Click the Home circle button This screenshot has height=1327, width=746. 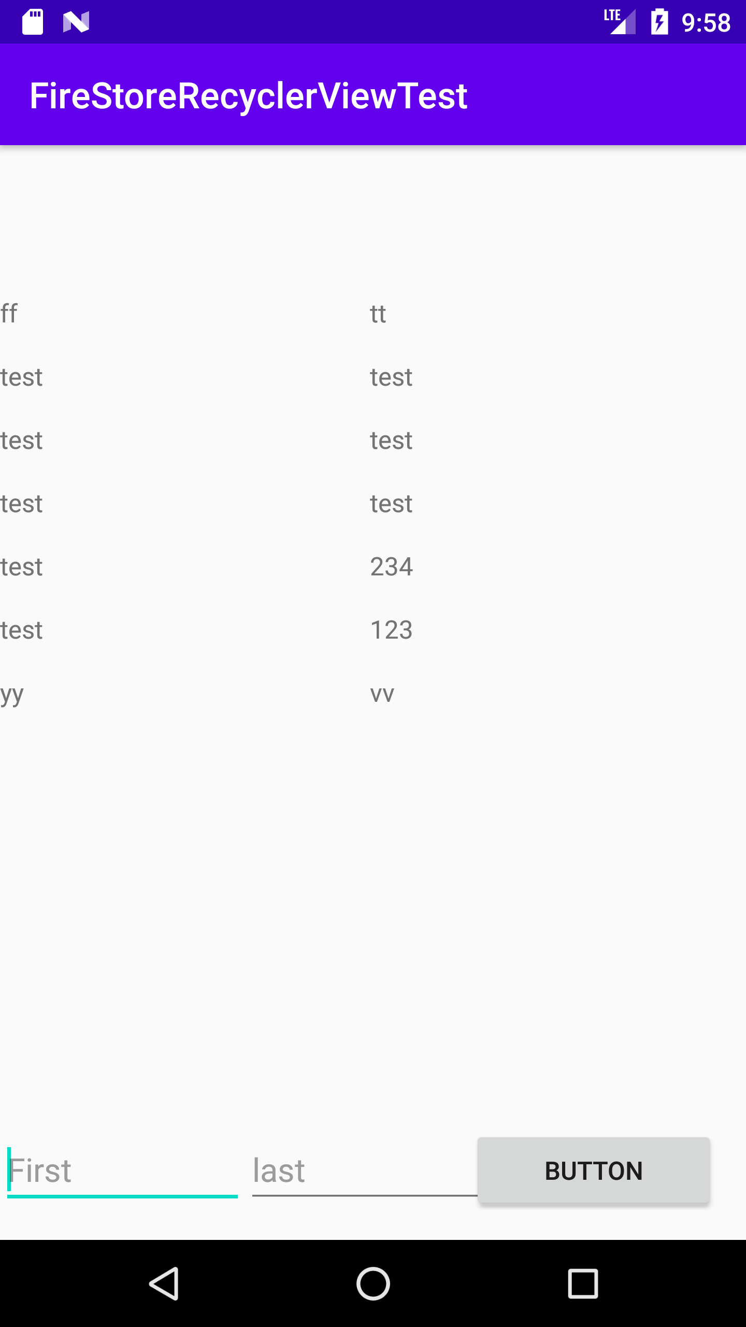click(x=373, y=1283)
